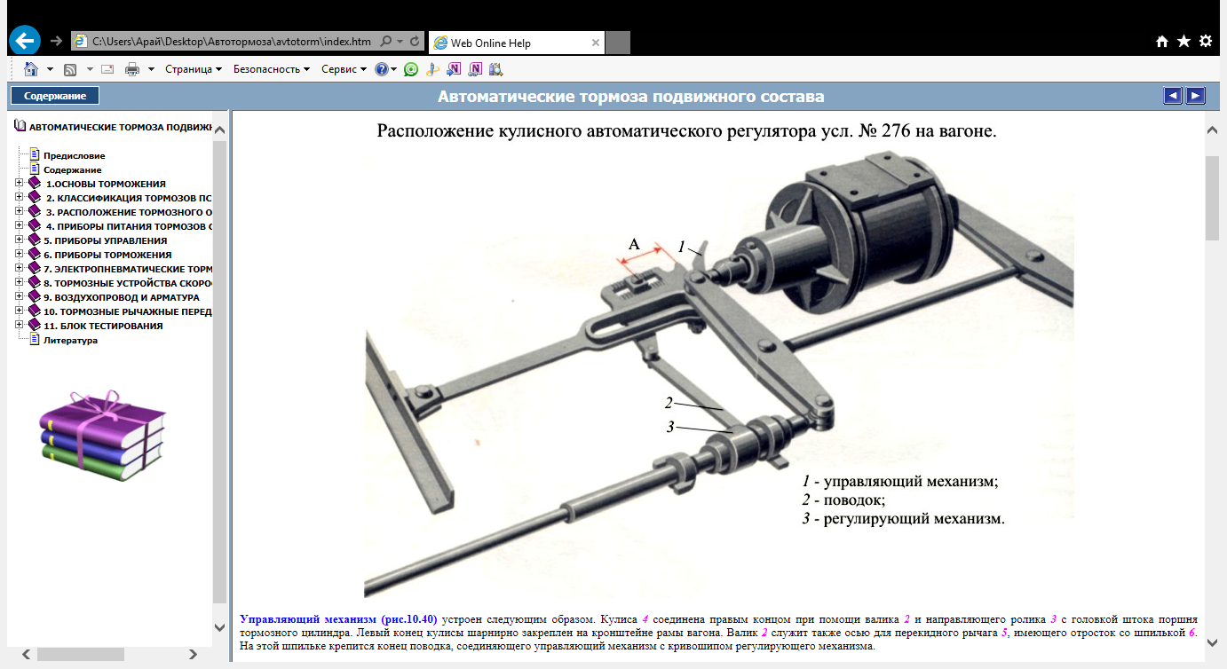Open Предисловие in the contents tree
This screenshot has width=1227, height=669.
point(75,155)
